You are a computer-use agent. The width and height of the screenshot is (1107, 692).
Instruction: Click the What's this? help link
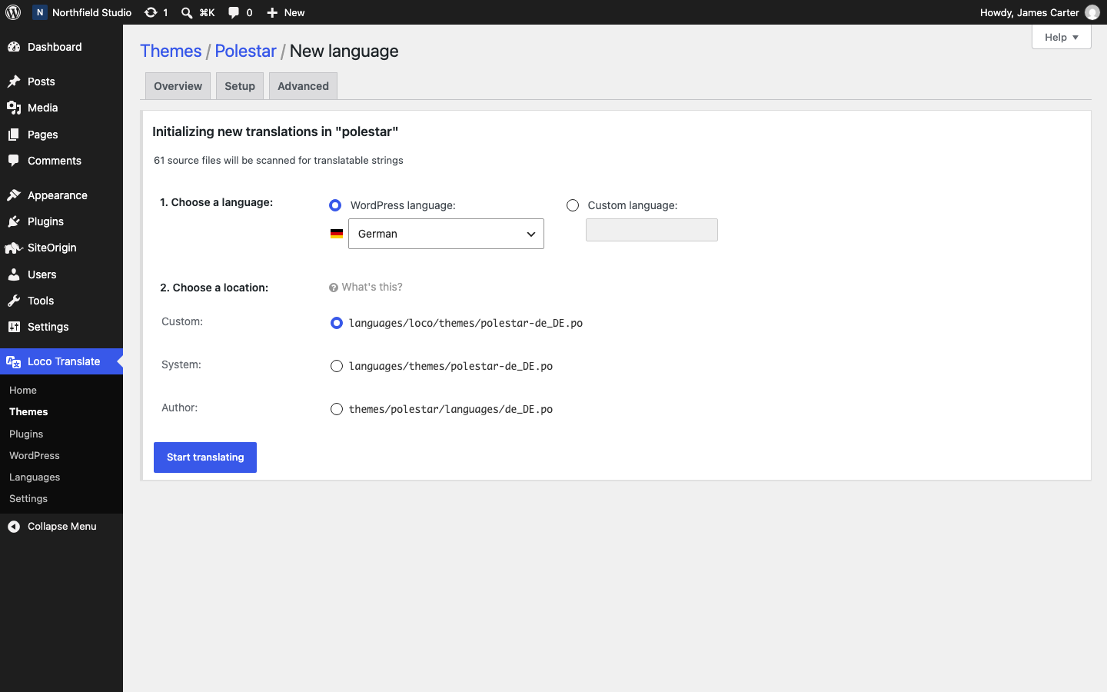pyautogui.click(x=366, y=287)
